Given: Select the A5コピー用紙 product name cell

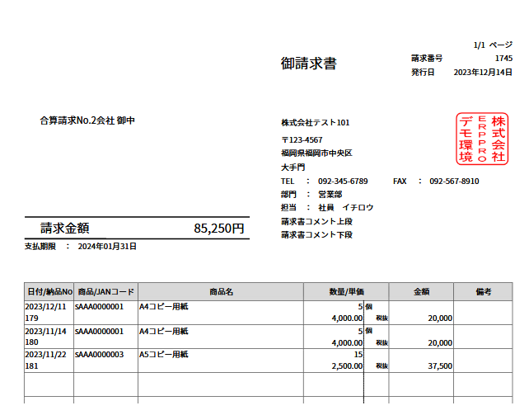Looking at the screenshot, I should click(x=164, y=355).
